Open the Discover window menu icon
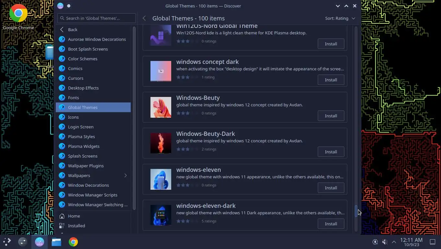The height and width of the screenshot is (249, 441). tap(60, 6)
